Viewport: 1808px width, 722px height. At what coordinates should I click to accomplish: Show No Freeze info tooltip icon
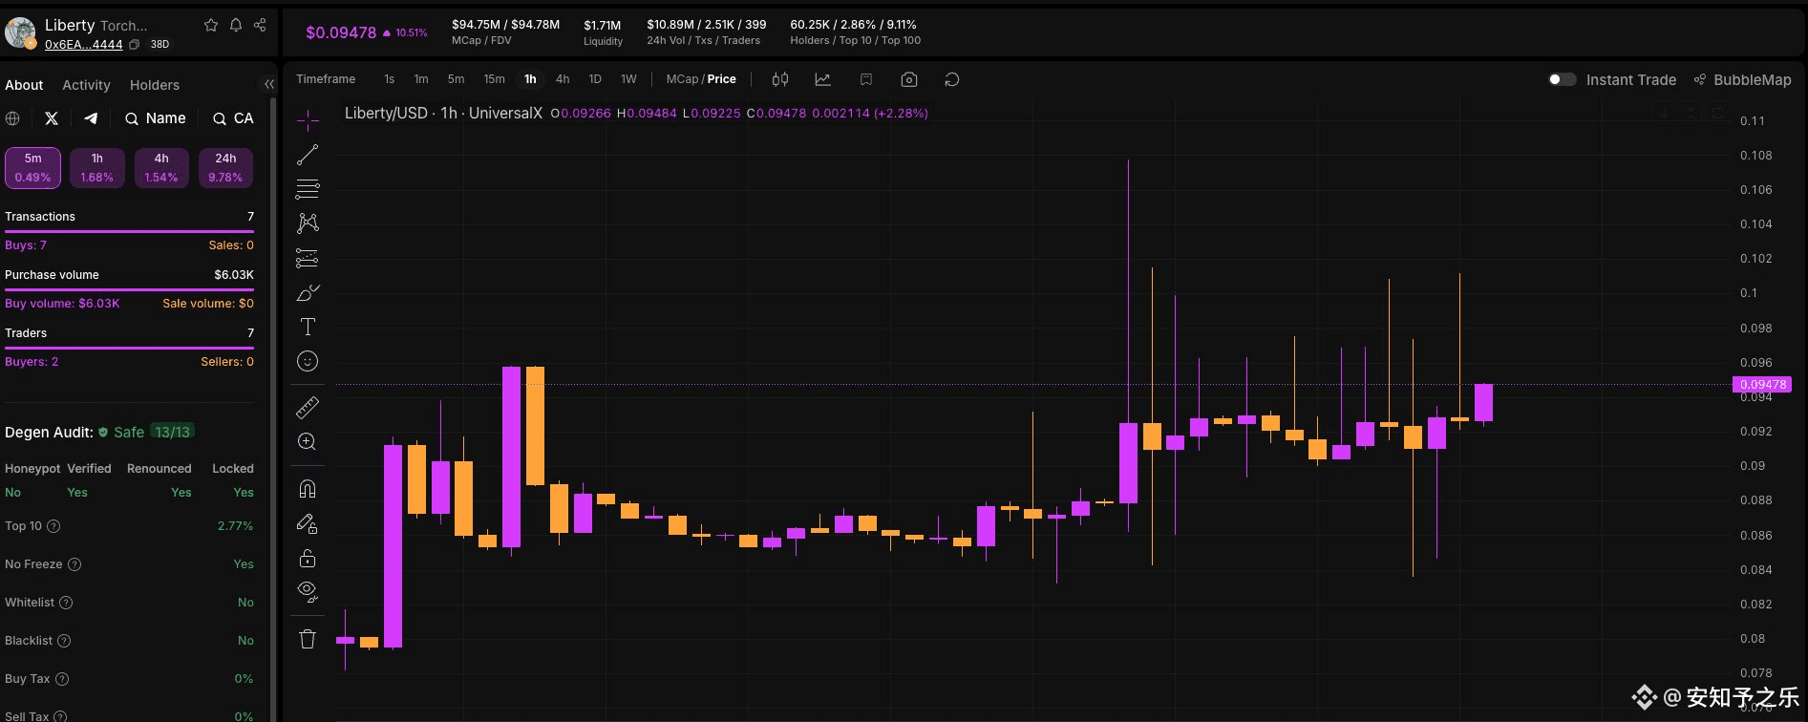click(74, 564)
